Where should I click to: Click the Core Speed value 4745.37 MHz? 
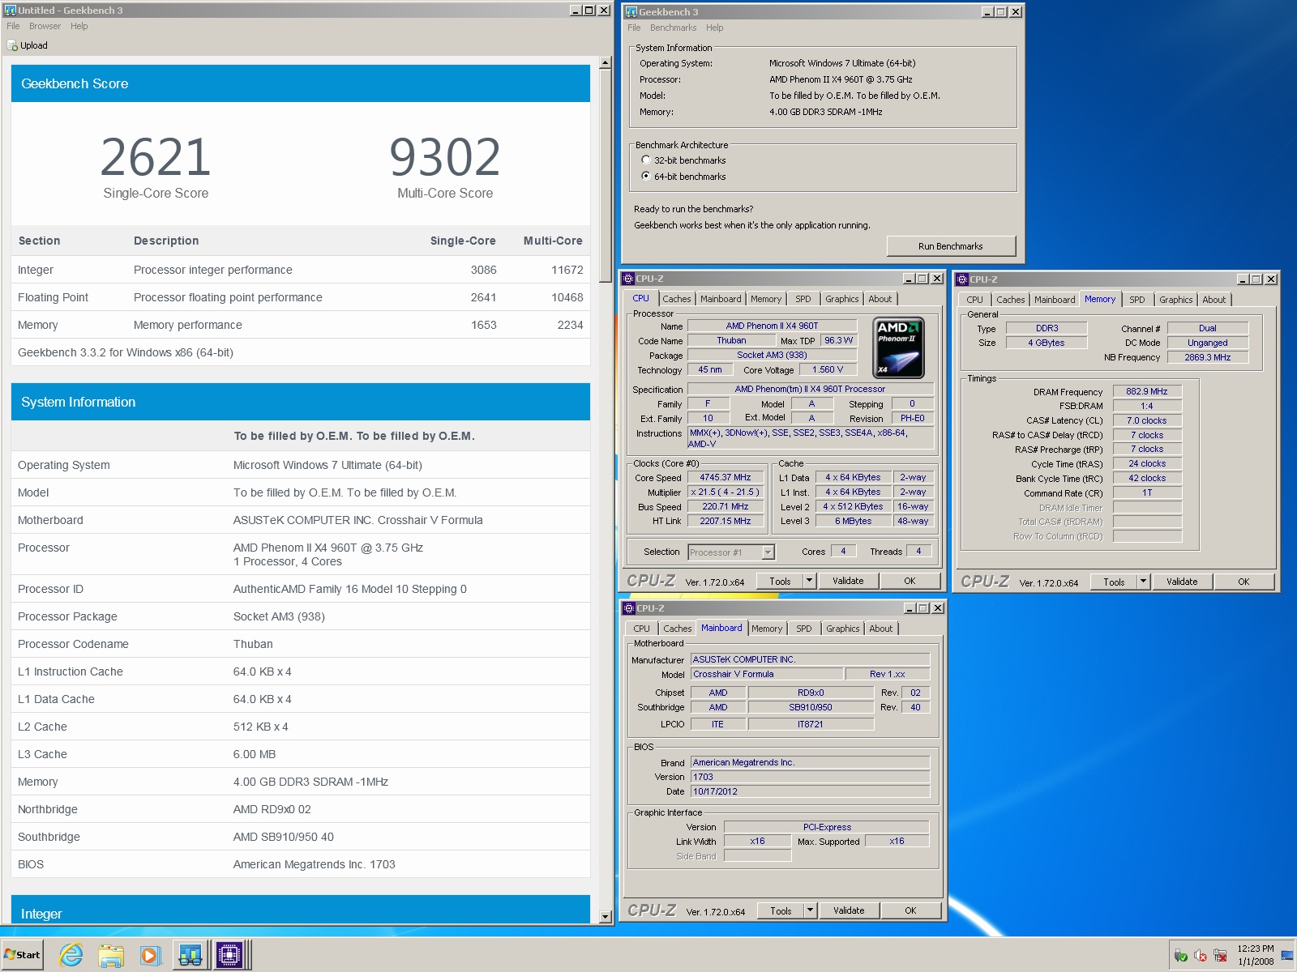click(x=726, y=478)
